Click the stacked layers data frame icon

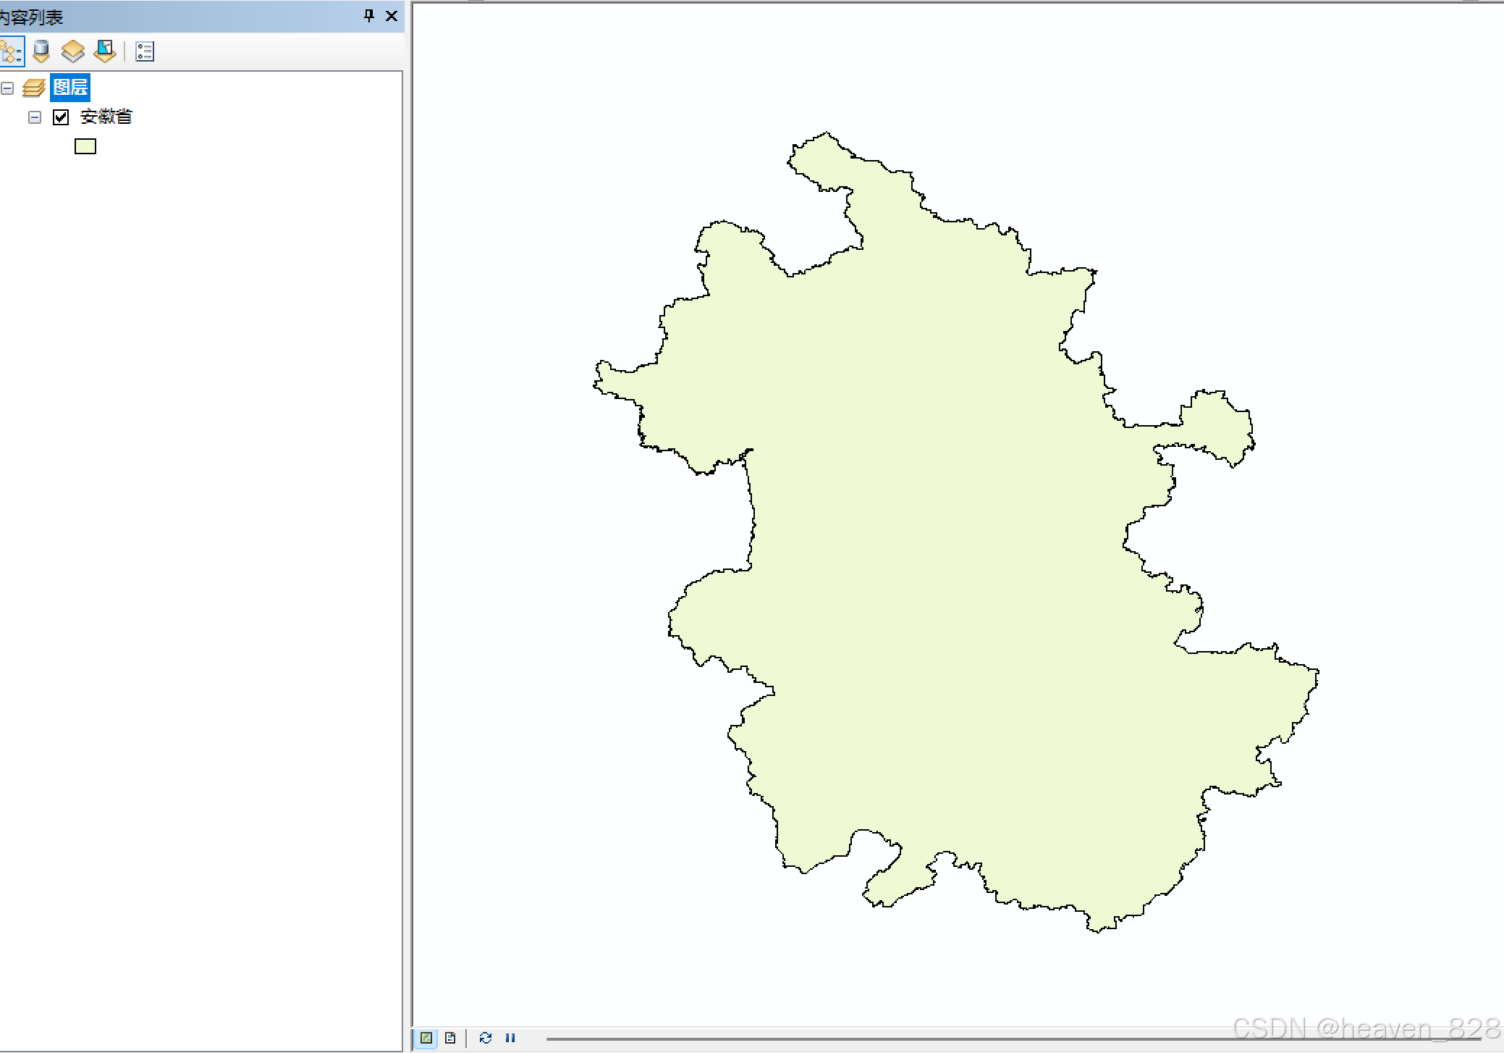pyautogui.click(x=34, y=88)
